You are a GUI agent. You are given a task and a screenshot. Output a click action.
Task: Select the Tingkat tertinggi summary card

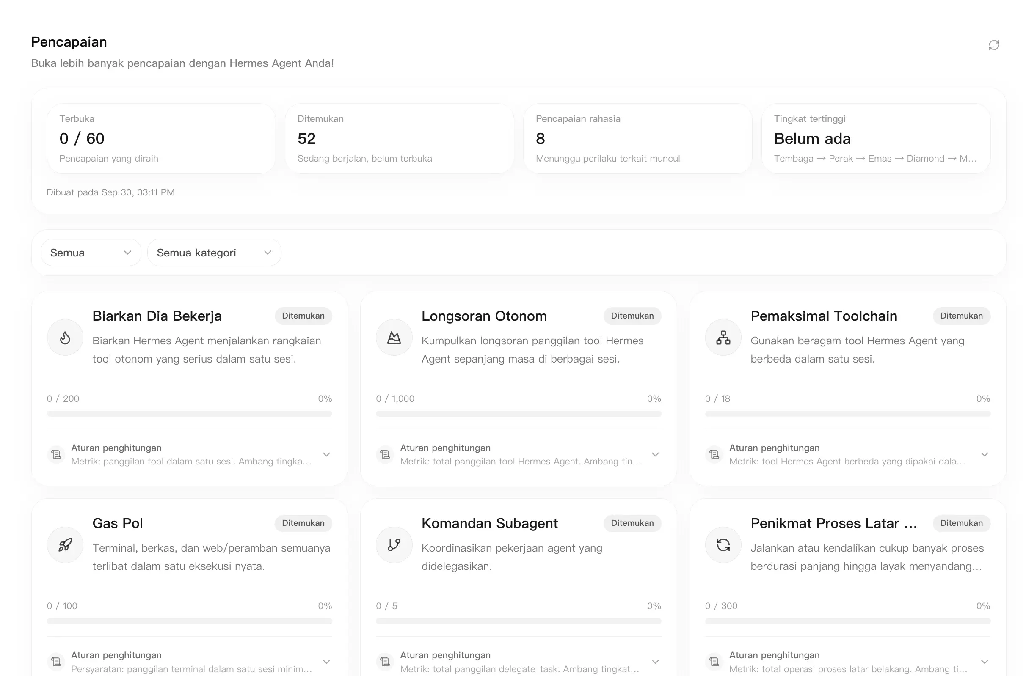pyautogui.click(x=876, y=138)
